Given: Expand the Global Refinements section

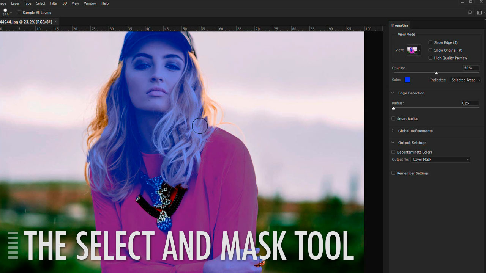Looking at the screenshot, I should click(393, 131).
